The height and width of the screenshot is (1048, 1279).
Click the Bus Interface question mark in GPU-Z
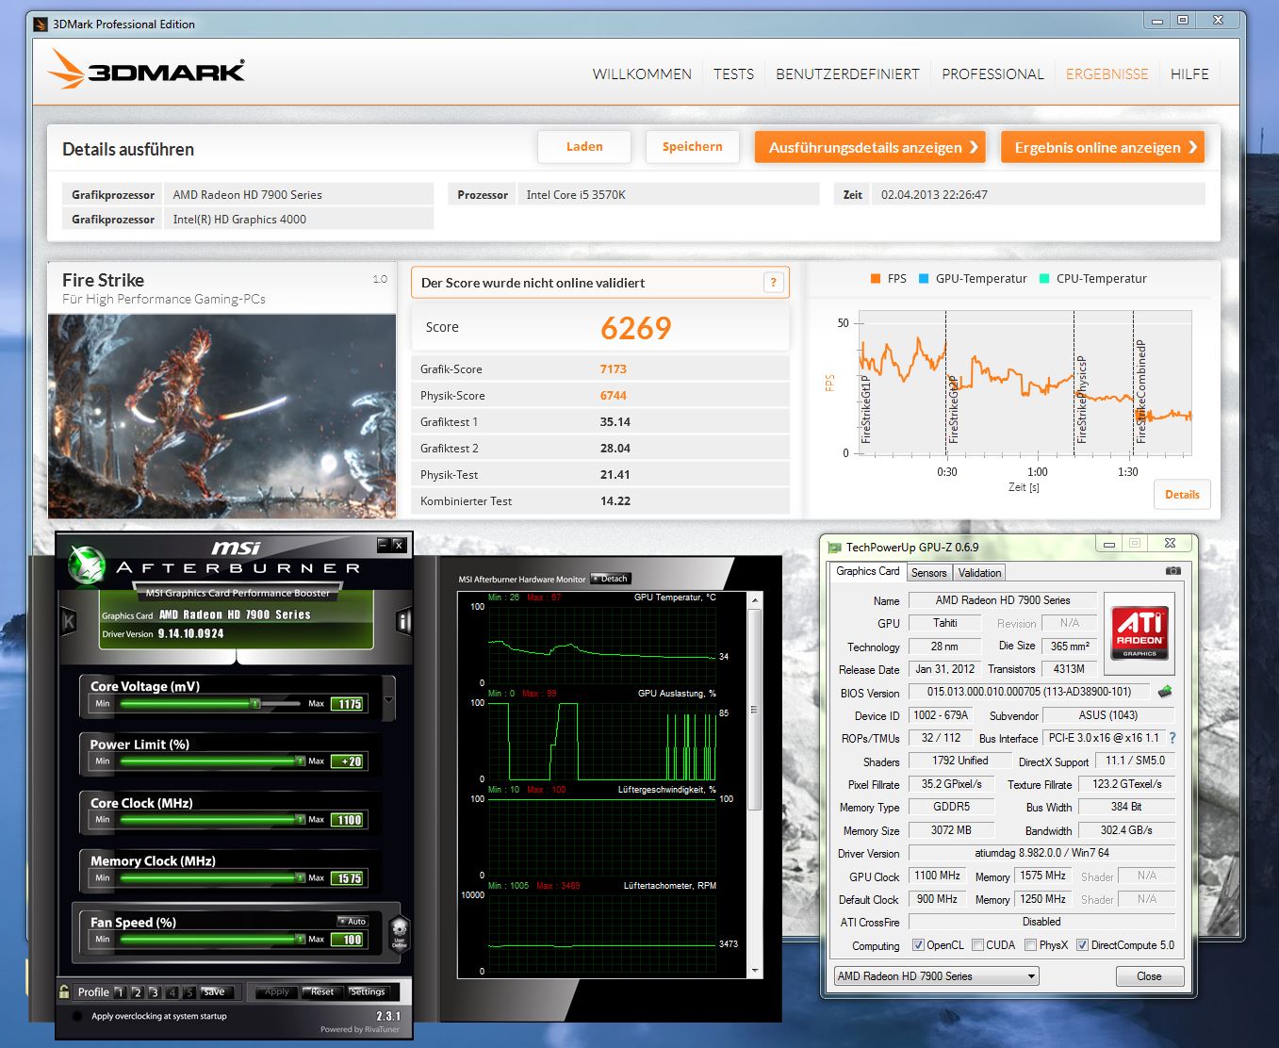click(1172, 738)
